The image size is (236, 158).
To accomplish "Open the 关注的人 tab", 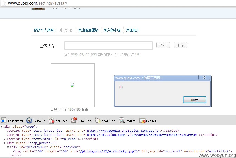I will tap(133, 30).
